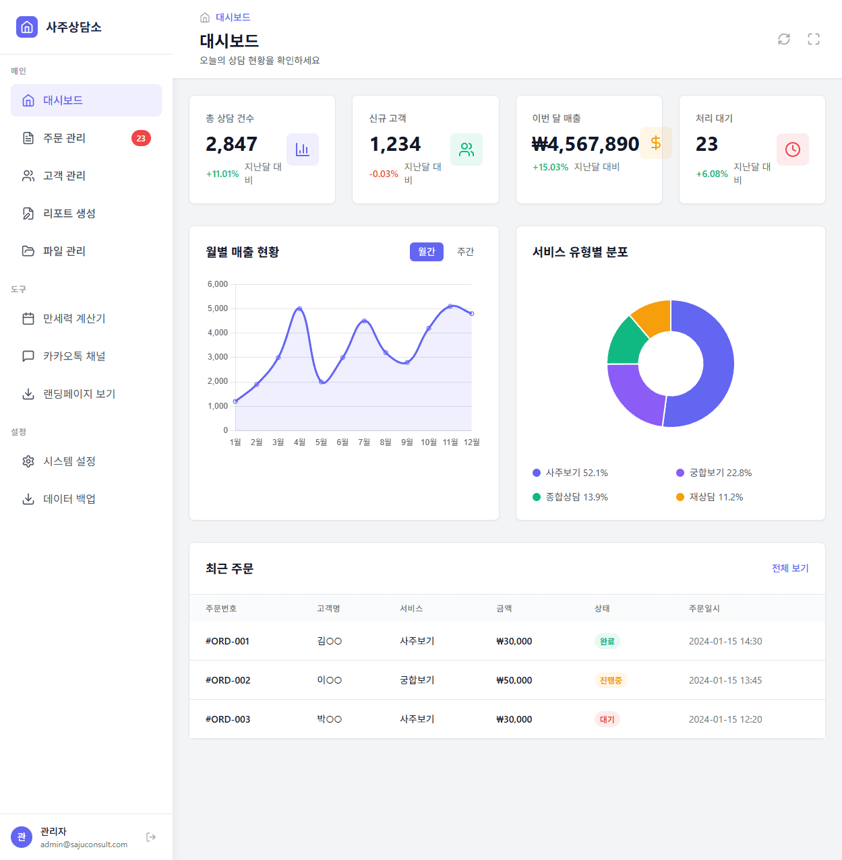Image resolution: width=842 pixels, height=860 pixels.
Task: Keep 월간 selected on the revenue chart
Action: pyautogui.click(x=426, y=252)
